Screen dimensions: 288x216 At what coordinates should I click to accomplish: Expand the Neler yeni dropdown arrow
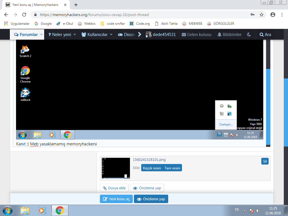(x=75, y=35)
